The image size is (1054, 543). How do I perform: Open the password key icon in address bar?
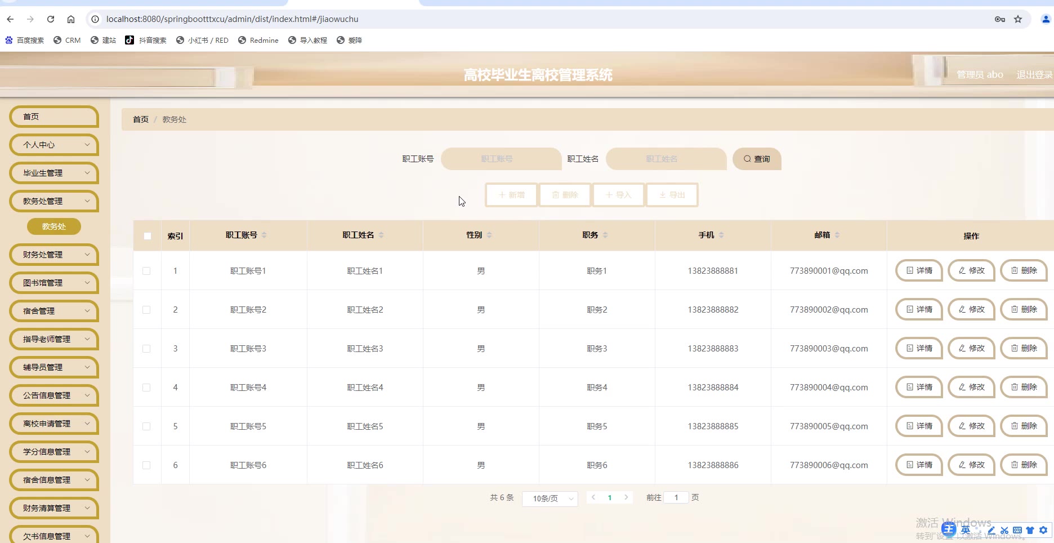(1000, 19)
